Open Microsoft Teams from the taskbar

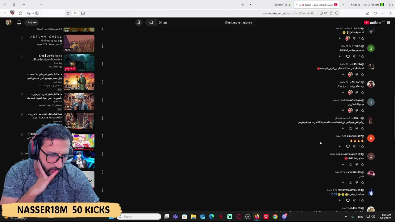click(175, 217)
